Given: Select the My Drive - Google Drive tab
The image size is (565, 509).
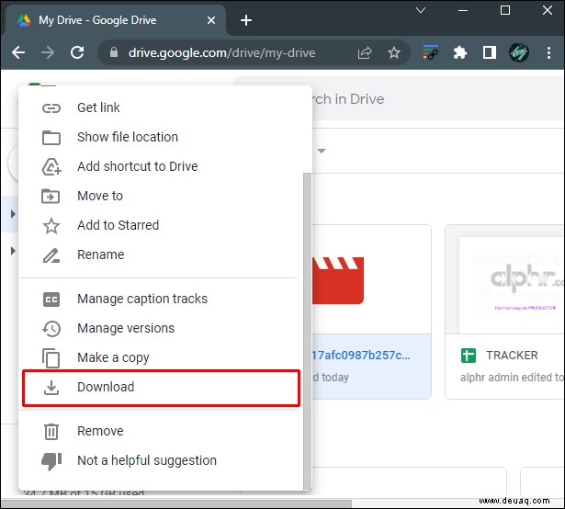Looking at the screenshot, I should click(114, 20).
